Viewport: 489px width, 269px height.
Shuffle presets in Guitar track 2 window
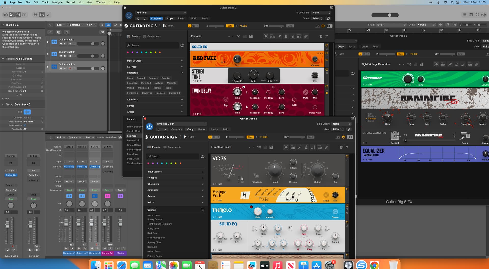coord(238,36)
